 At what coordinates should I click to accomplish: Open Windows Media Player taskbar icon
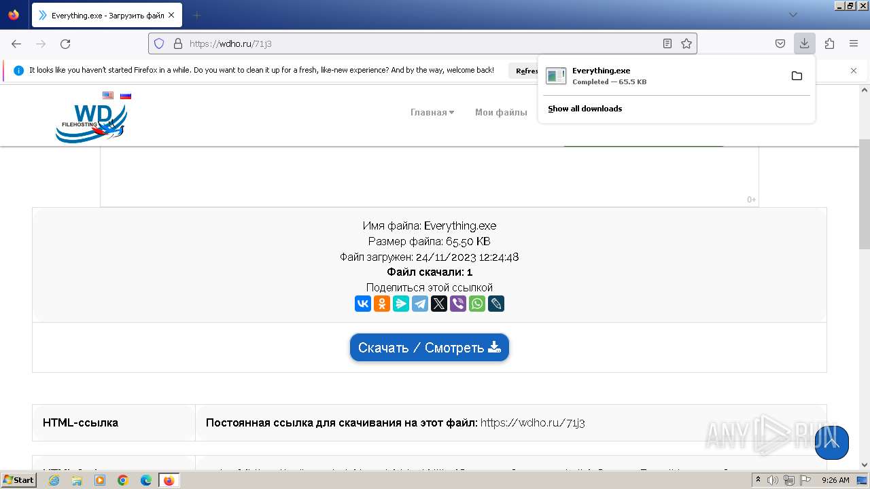tap(100, 480)
